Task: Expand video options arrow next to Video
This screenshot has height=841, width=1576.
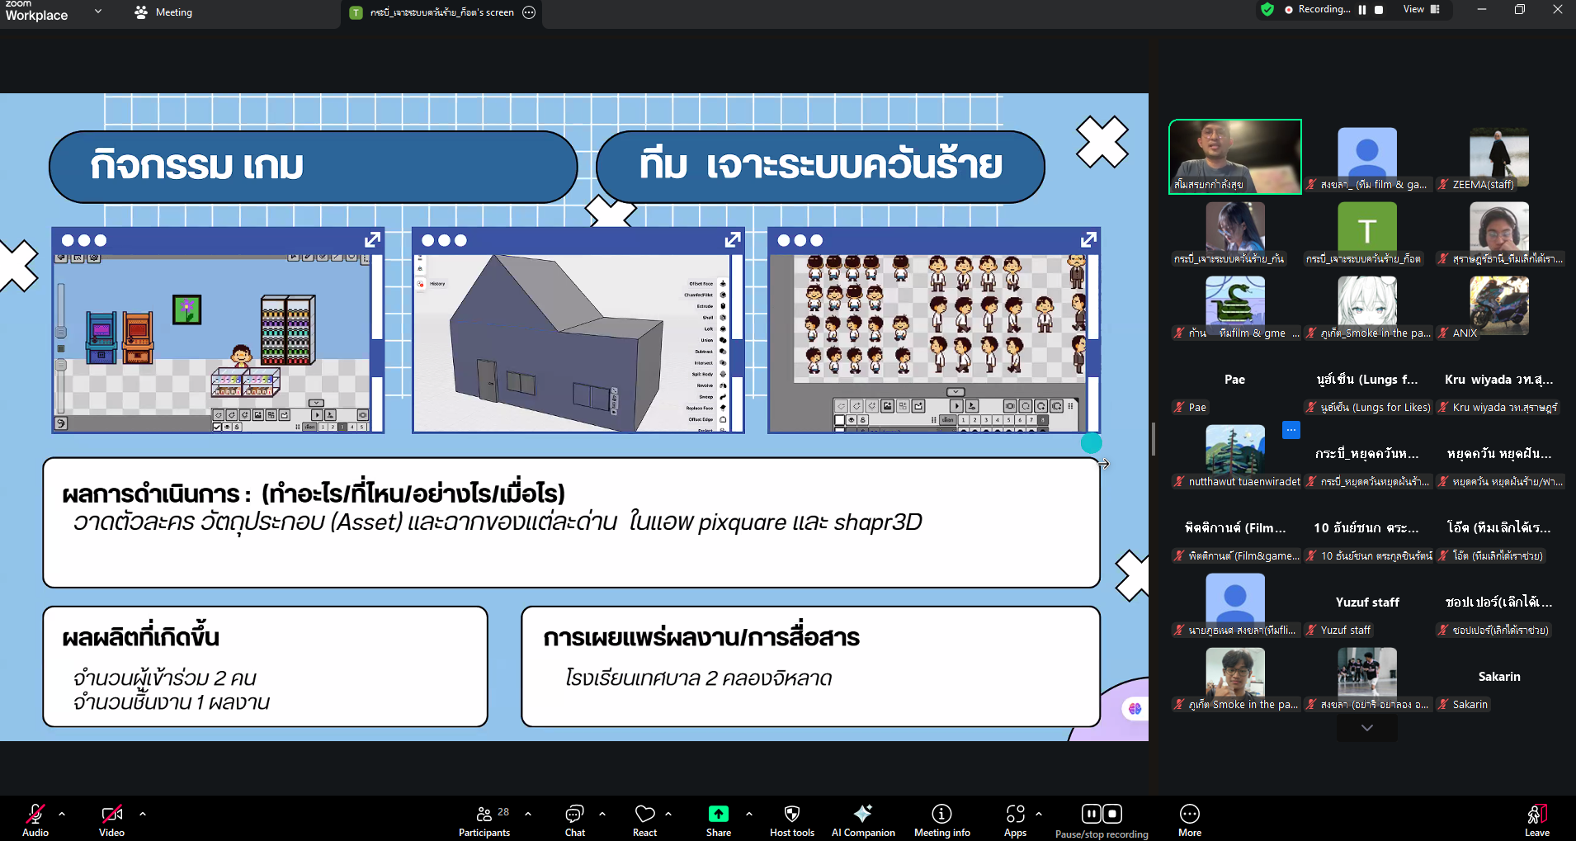Action: [x=143, y=814]
